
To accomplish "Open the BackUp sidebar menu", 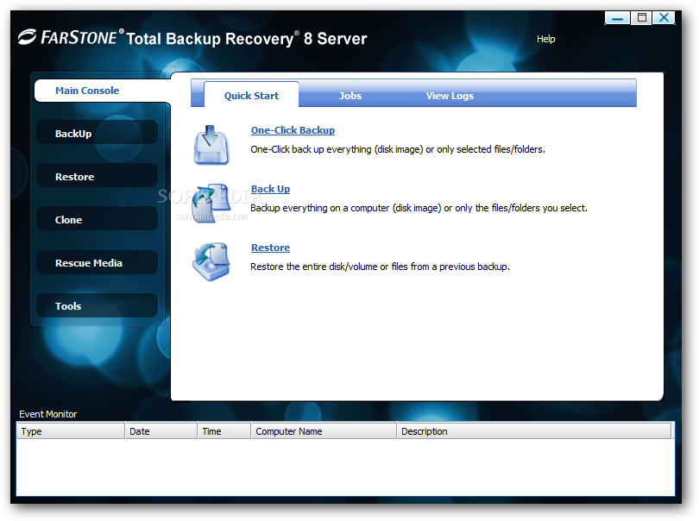I will point(98,133).
